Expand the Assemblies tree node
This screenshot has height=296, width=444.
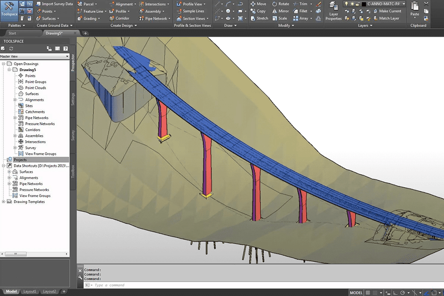tap(15, 136)
